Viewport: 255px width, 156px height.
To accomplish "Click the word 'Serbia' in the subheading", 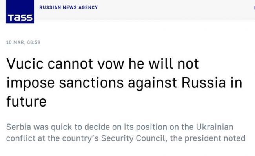I will (x=18, y=127).
